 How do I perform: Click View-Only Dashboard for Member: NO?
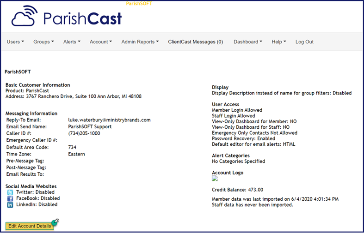tap(254, 121)
